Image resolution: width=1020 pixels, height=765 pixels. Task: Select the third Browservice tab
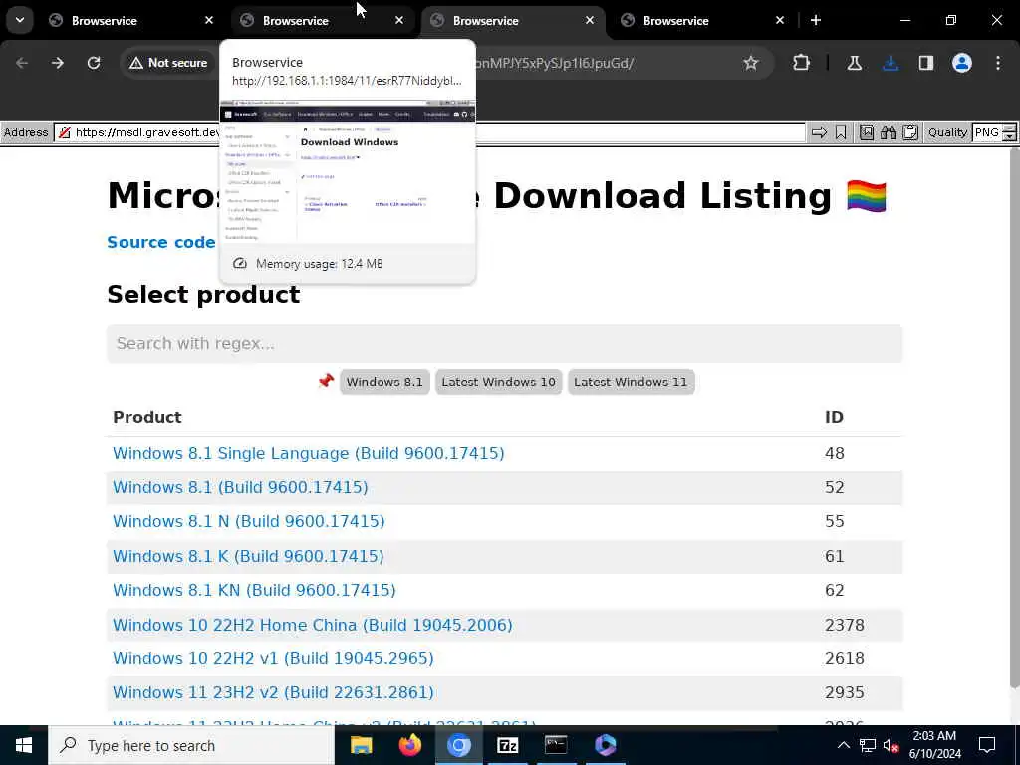coord(512,21)
